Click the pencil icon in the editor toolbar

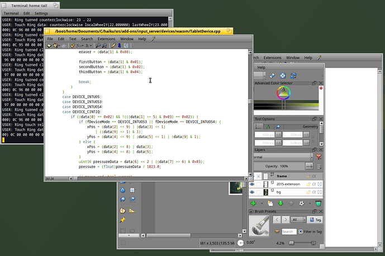coord(113,46)
